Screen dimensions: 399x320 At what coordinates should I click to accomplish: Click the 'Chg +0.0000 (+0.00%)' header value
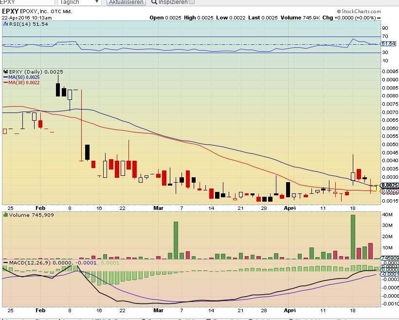pyautogui.click(x=349, y=18)
